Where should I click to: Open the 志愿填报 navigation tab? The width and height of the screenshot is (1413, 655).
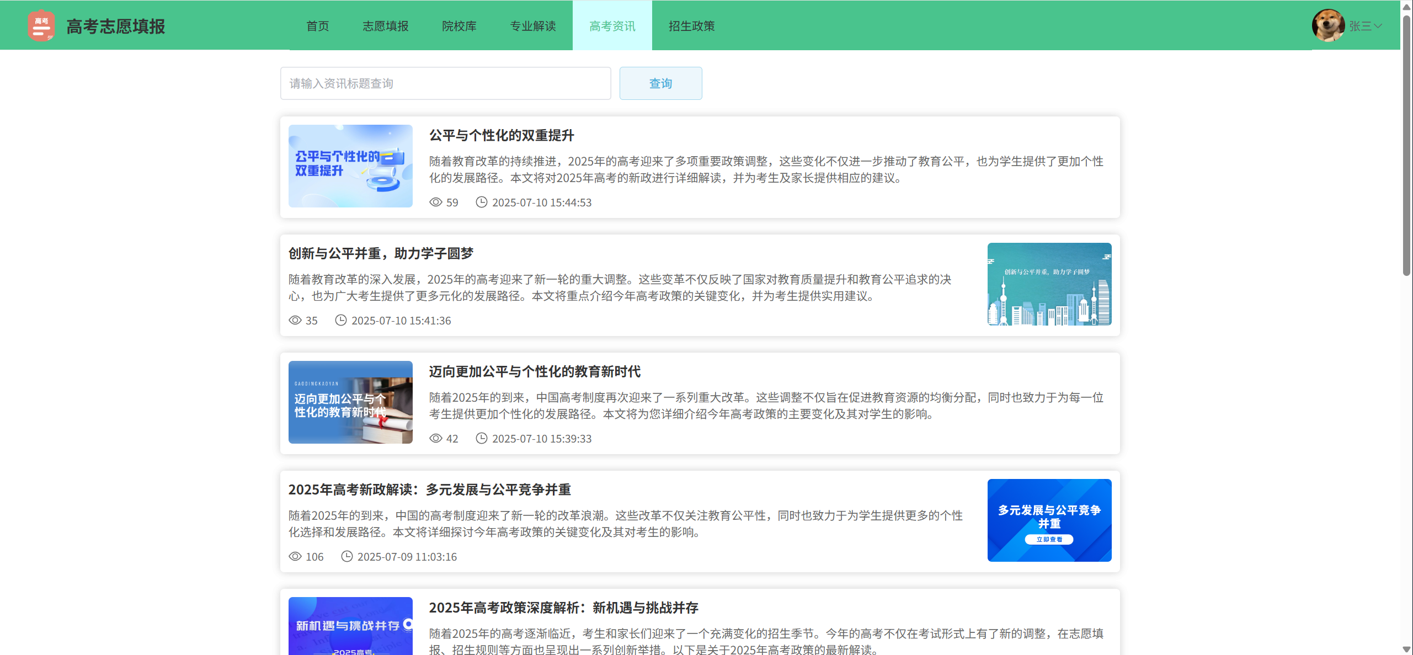(385, 26)
